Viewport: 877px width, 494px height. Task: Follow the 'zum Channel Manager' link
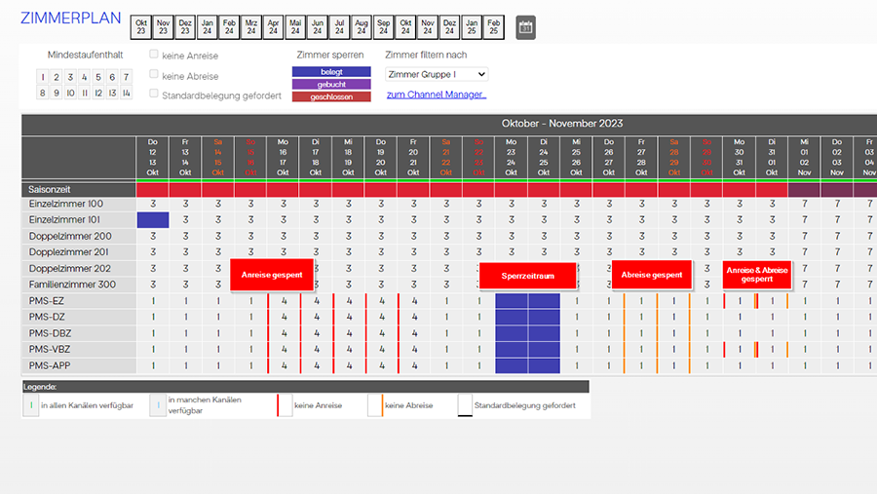(436, 95)
